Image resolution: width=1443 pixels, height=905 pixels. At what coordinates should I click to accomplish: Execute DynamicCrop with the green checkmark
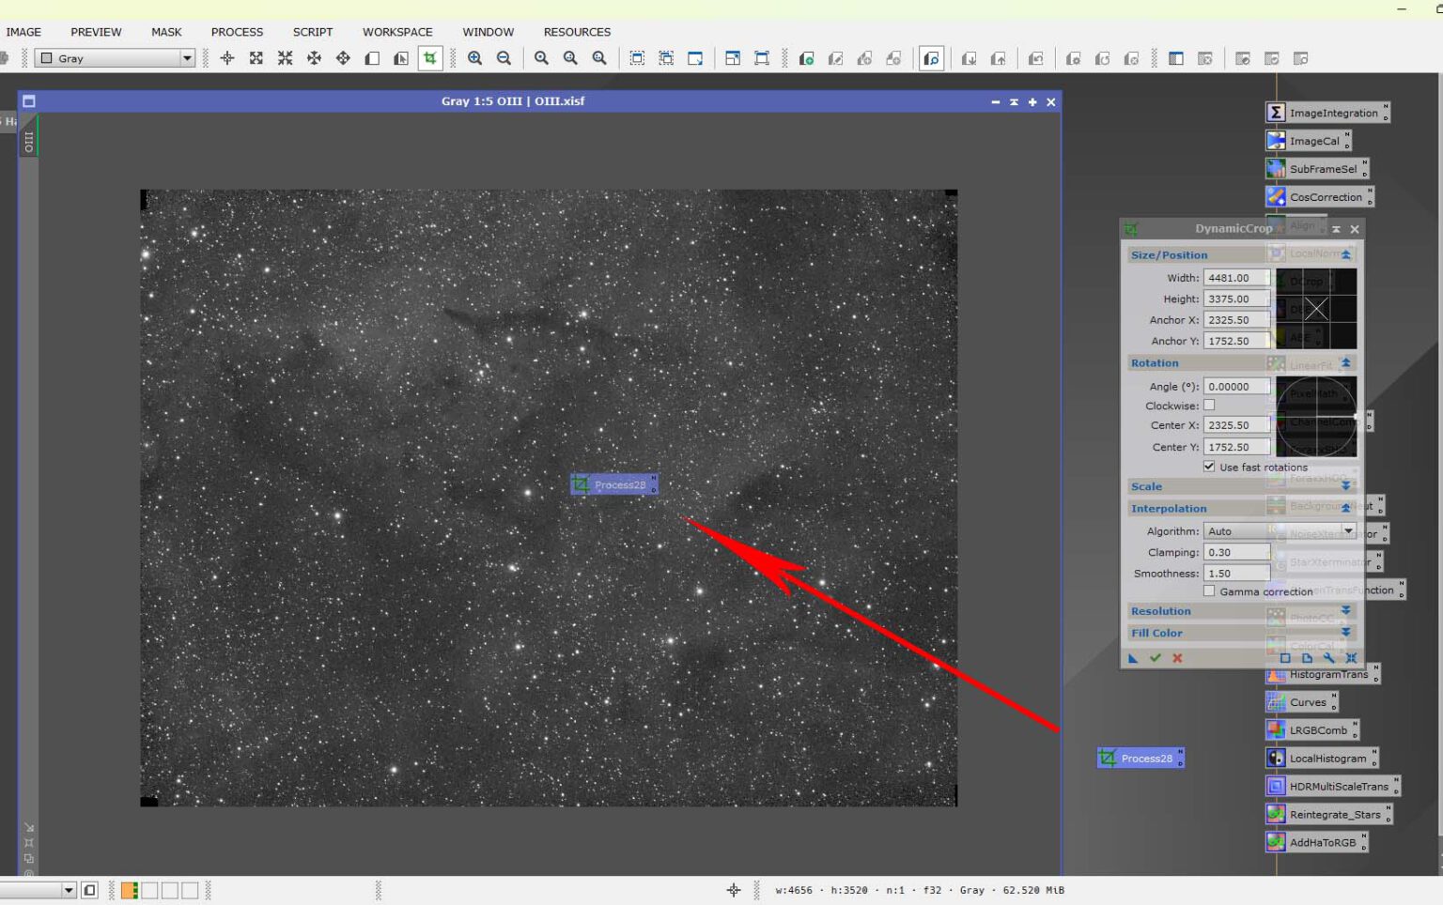[x=1155, y=658]
